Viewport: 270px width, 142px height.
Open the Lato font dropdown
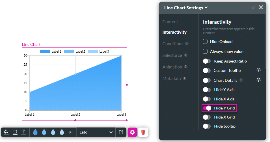coord(96,132)
